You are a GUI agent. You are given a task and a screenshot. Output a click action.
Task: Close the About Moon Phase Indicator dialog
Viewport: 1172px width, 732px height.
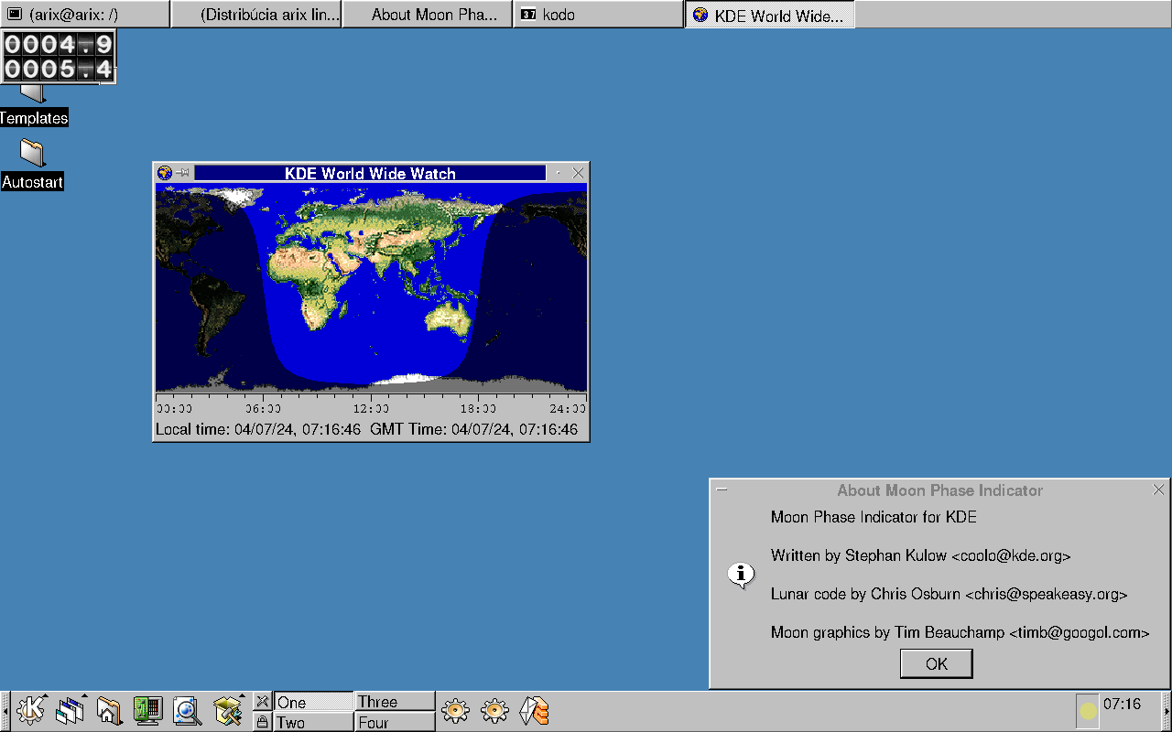click(1158, 490)
